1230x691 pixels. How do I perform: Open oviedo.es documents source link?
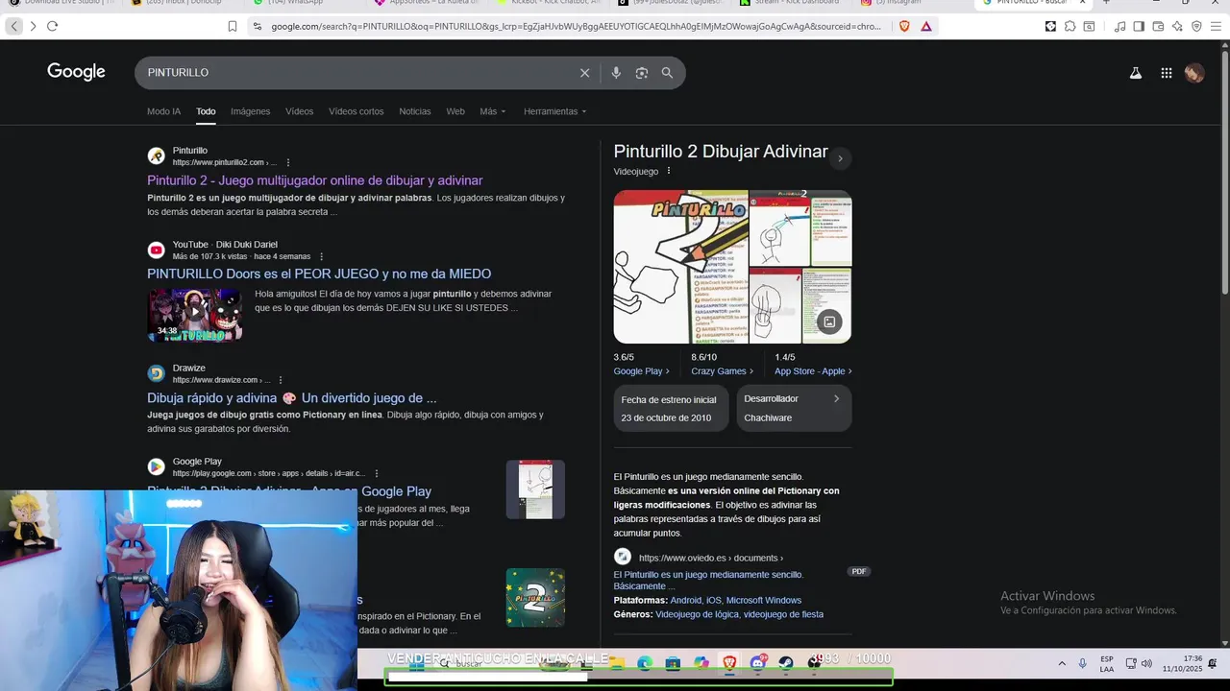(x=710, y=558)
